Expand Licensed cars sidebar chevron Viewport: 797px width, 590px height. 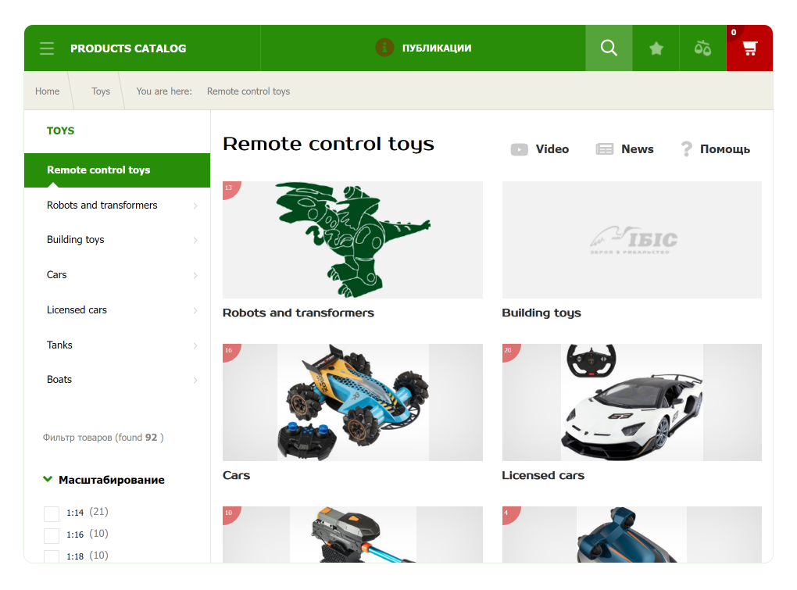pos(195,310)
